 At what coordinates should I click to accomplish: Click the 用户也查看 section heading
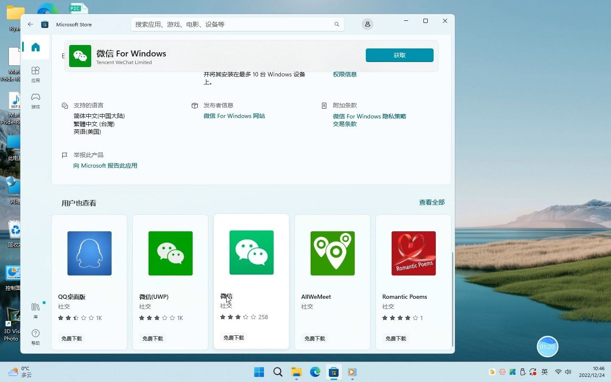tap(79, 203)
